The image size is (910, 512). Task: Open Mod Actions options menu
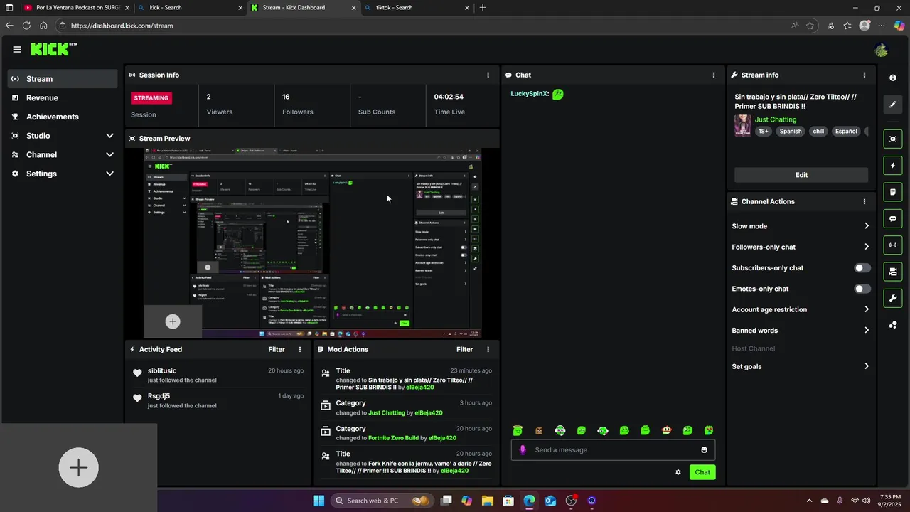click(x=488, y=349)
